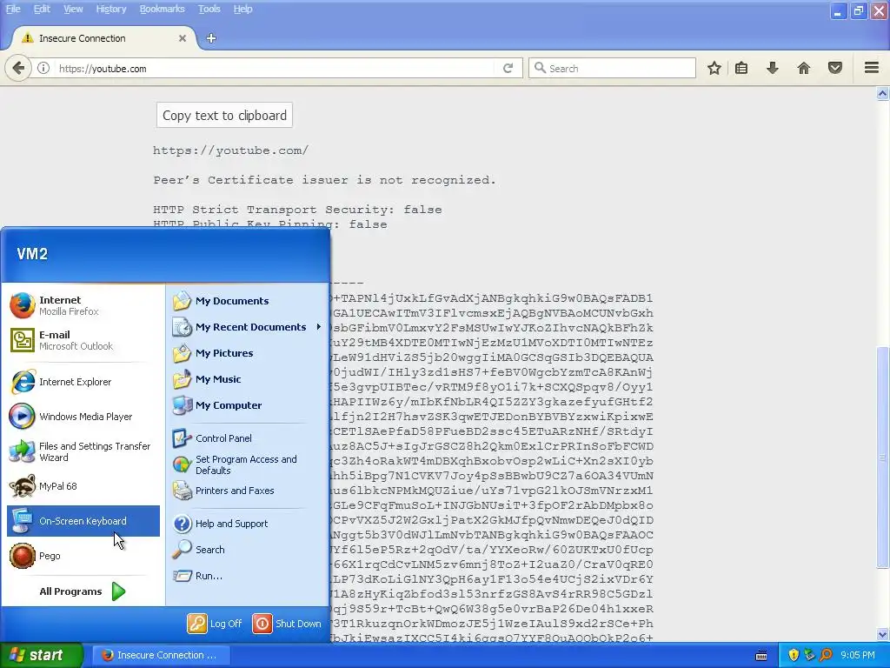The width and height of the screenshot is (890, 668).
Task: Launch Pego from Start menu
Action: pos(83,556)
